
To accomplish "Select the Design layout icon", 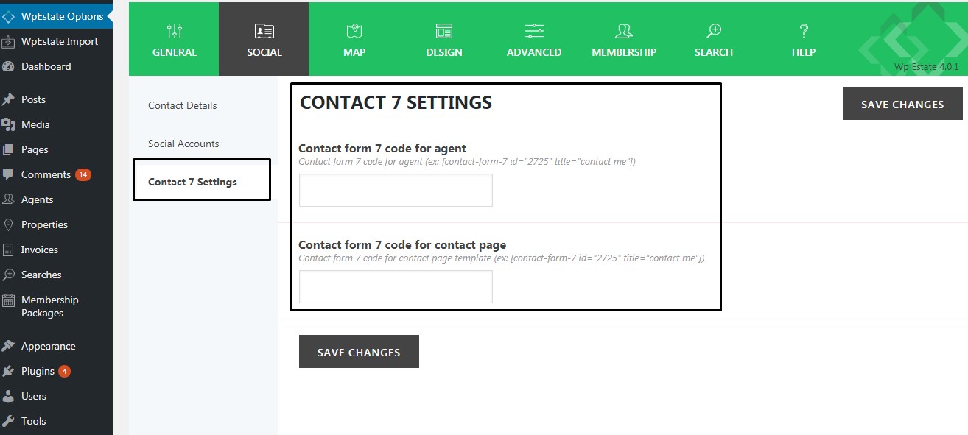I will pos(444,31).
